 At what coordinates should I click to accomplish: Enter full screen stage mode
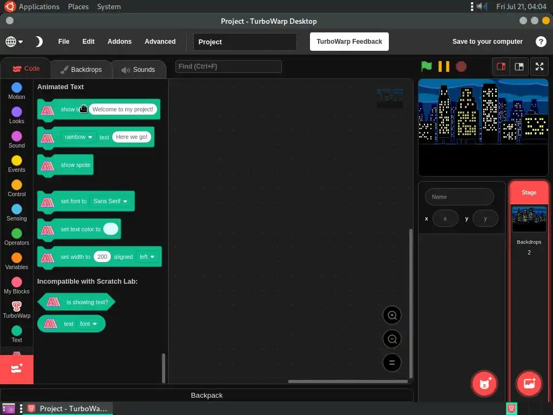tap(539, 66)
